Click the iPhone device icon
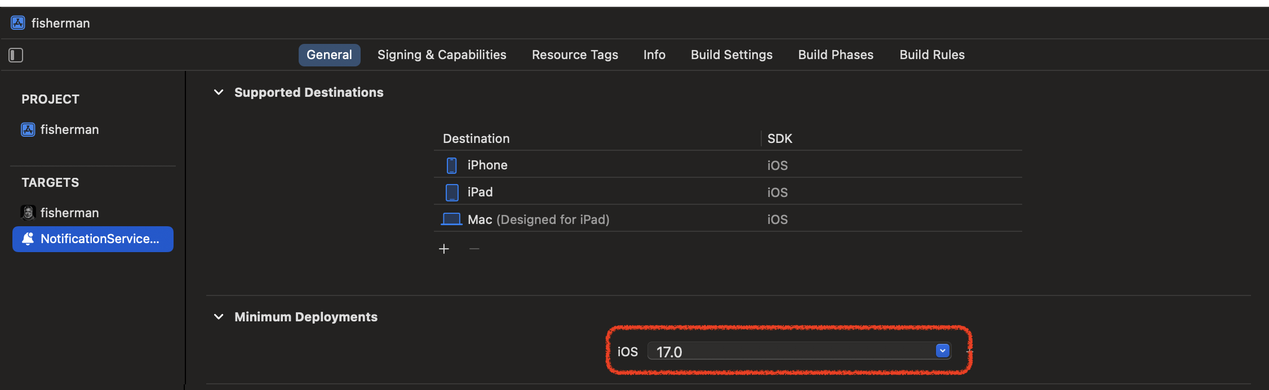 tap(452, 165)
